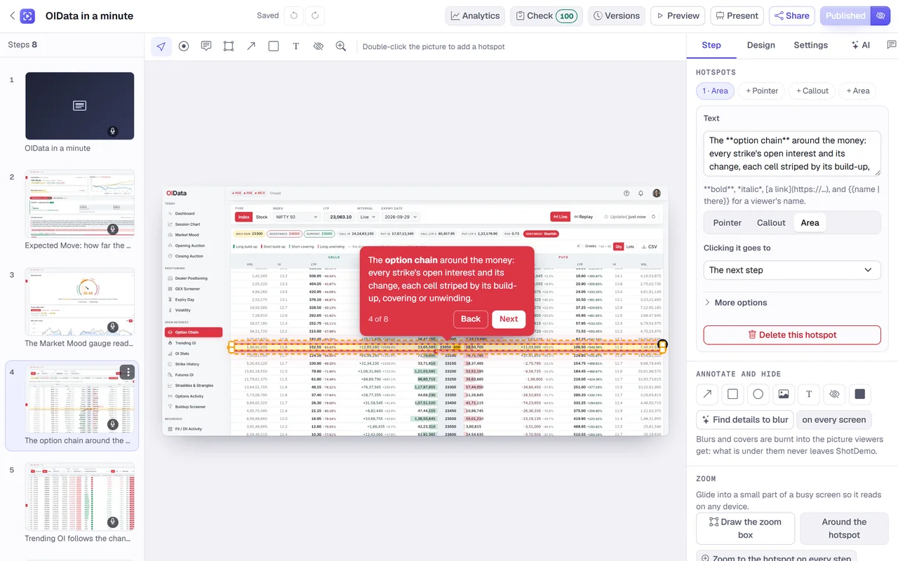Image resolution: width=898 pixels, height=561 pixels.
Task: Open the three-dot menu on step 4 thumbnail
Action: (127, 372)
